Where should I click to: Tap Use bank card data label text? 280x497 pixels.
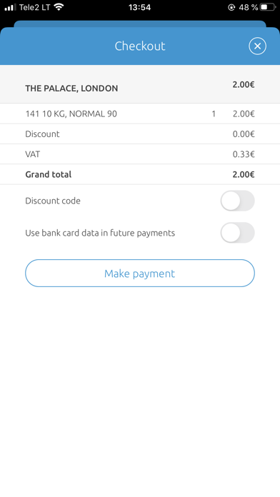tap(100, 233)
